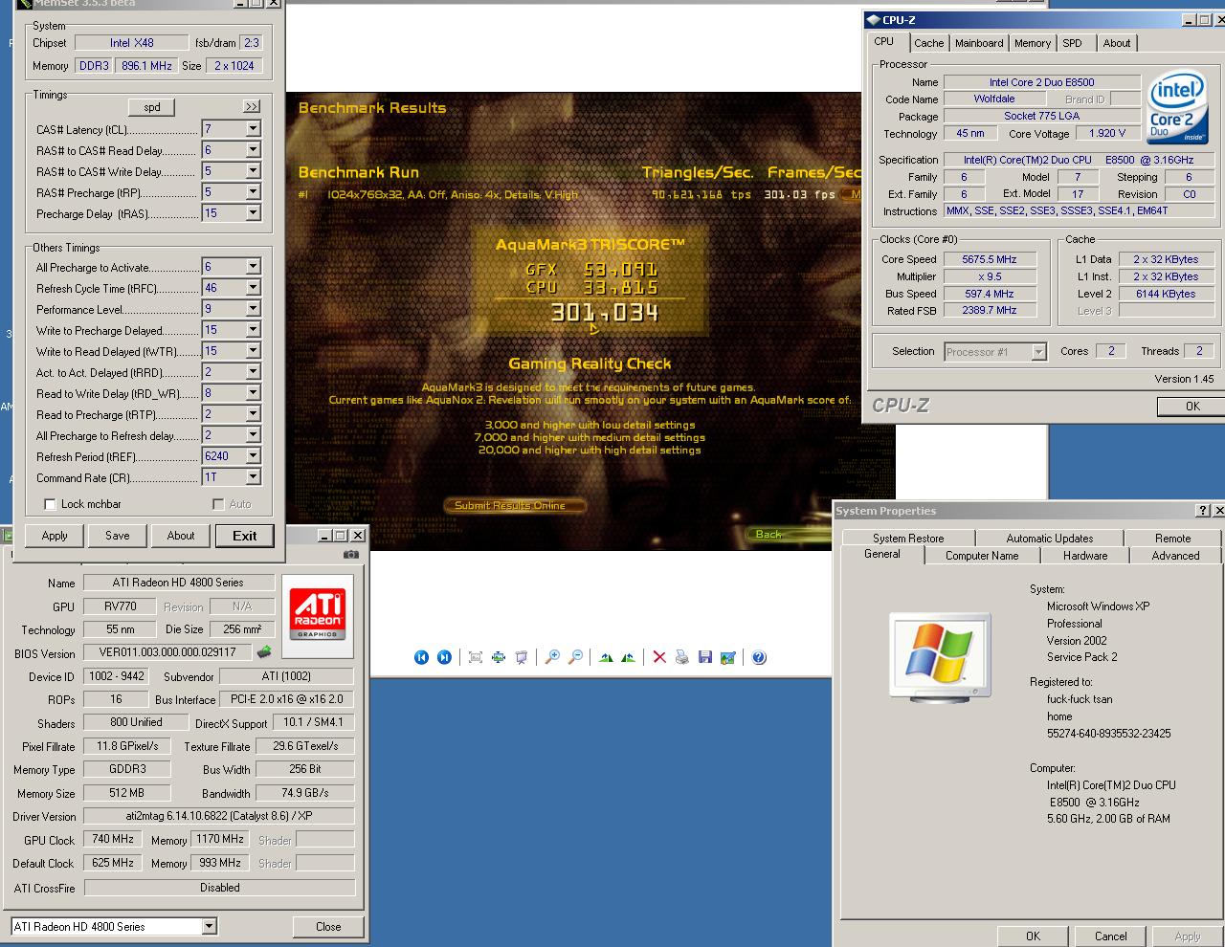This screenshot has width=1225, height=947.
Task: Toggle the Auto checkbox in MemSet
Action: click(x=218, y=504)
